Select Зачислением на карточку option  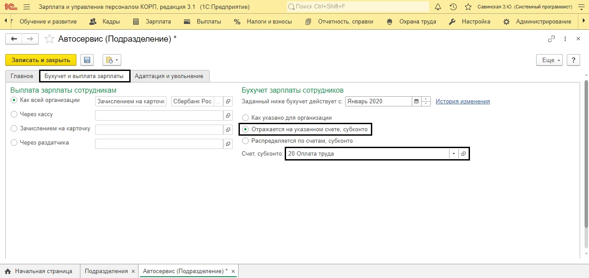tap(14, 129)
